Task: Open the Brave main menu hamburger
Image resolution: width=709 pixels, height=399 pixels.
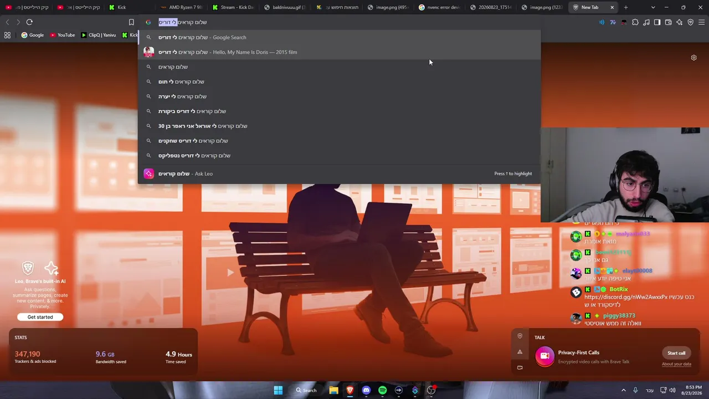Action: (x=701, y=22)
